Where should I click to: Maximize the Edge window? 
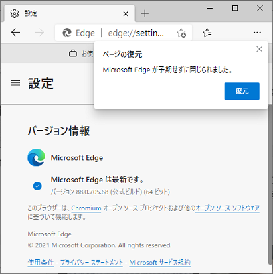235,8
